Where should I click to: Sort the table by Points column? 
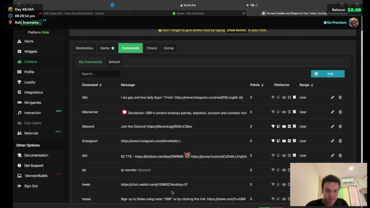[x=257, y=85]
